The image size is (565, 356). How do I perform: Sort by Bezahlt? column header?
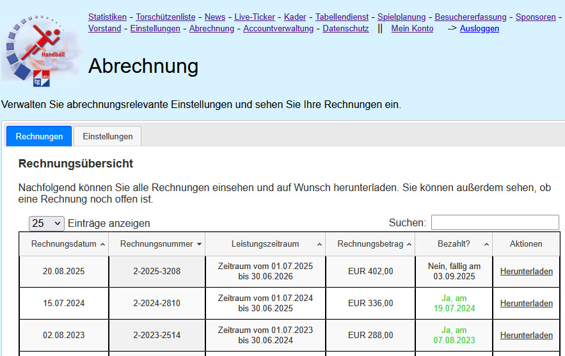(x=454, y=244)
